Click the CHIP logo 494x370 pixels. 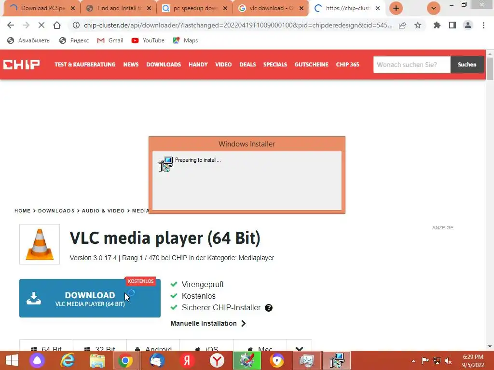[21, 65]
